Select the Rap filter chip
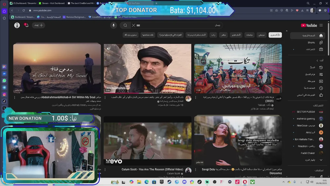Image resolution: width=330 pixels, height=186 pixels. click(x=213, y=35)
